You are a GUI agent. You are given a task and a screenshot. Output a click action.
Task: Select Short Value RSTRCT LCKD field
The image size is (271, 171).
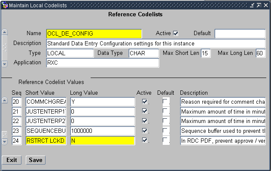point(46,141)
